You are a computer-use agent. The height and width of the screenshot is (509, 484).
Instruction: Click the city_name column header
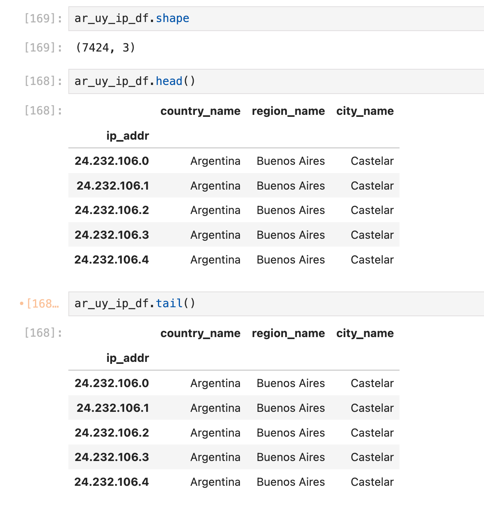365,111
